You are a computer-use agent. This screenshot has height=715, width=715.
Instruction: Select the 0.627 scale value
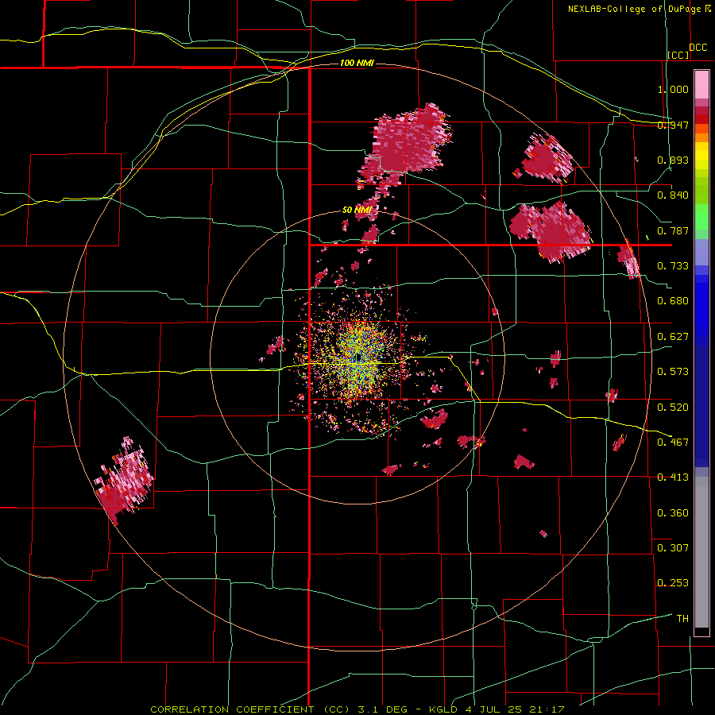(x=673, y=337)
